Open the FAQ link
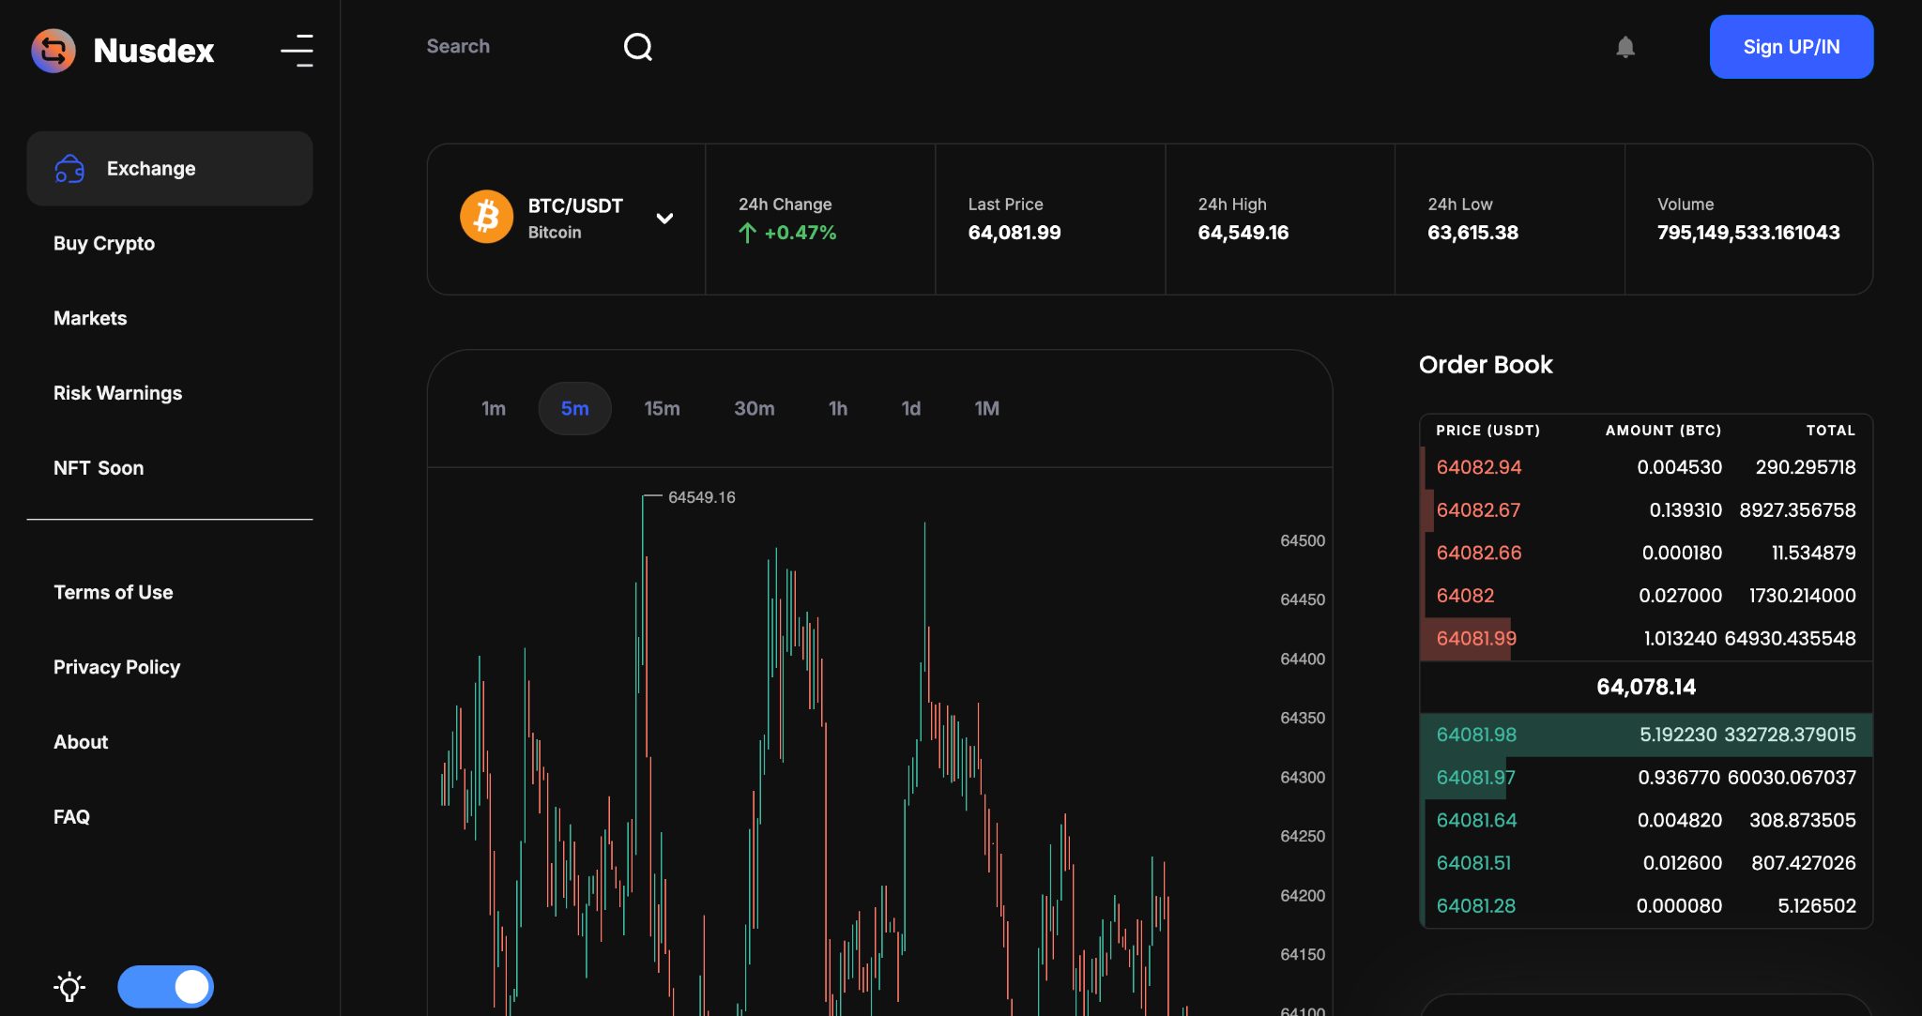Viewport: 1922px width, 1016px height. click(x=71, y=817)
